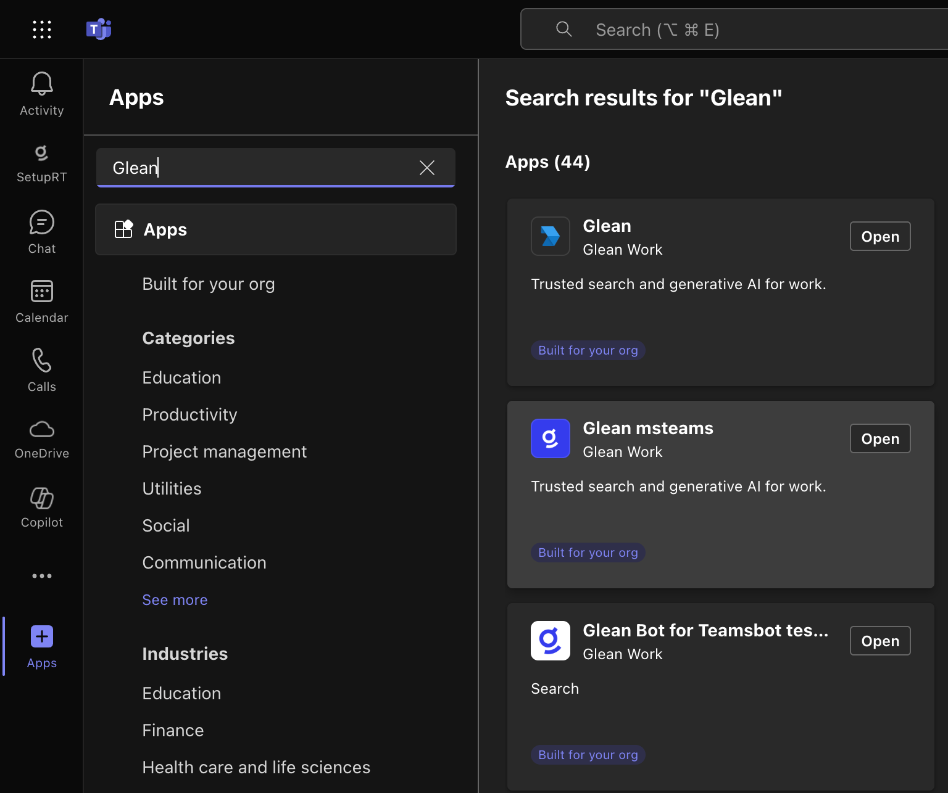Select the Apps section tab
The image size is (948, 793).
(x=275, y=229)
